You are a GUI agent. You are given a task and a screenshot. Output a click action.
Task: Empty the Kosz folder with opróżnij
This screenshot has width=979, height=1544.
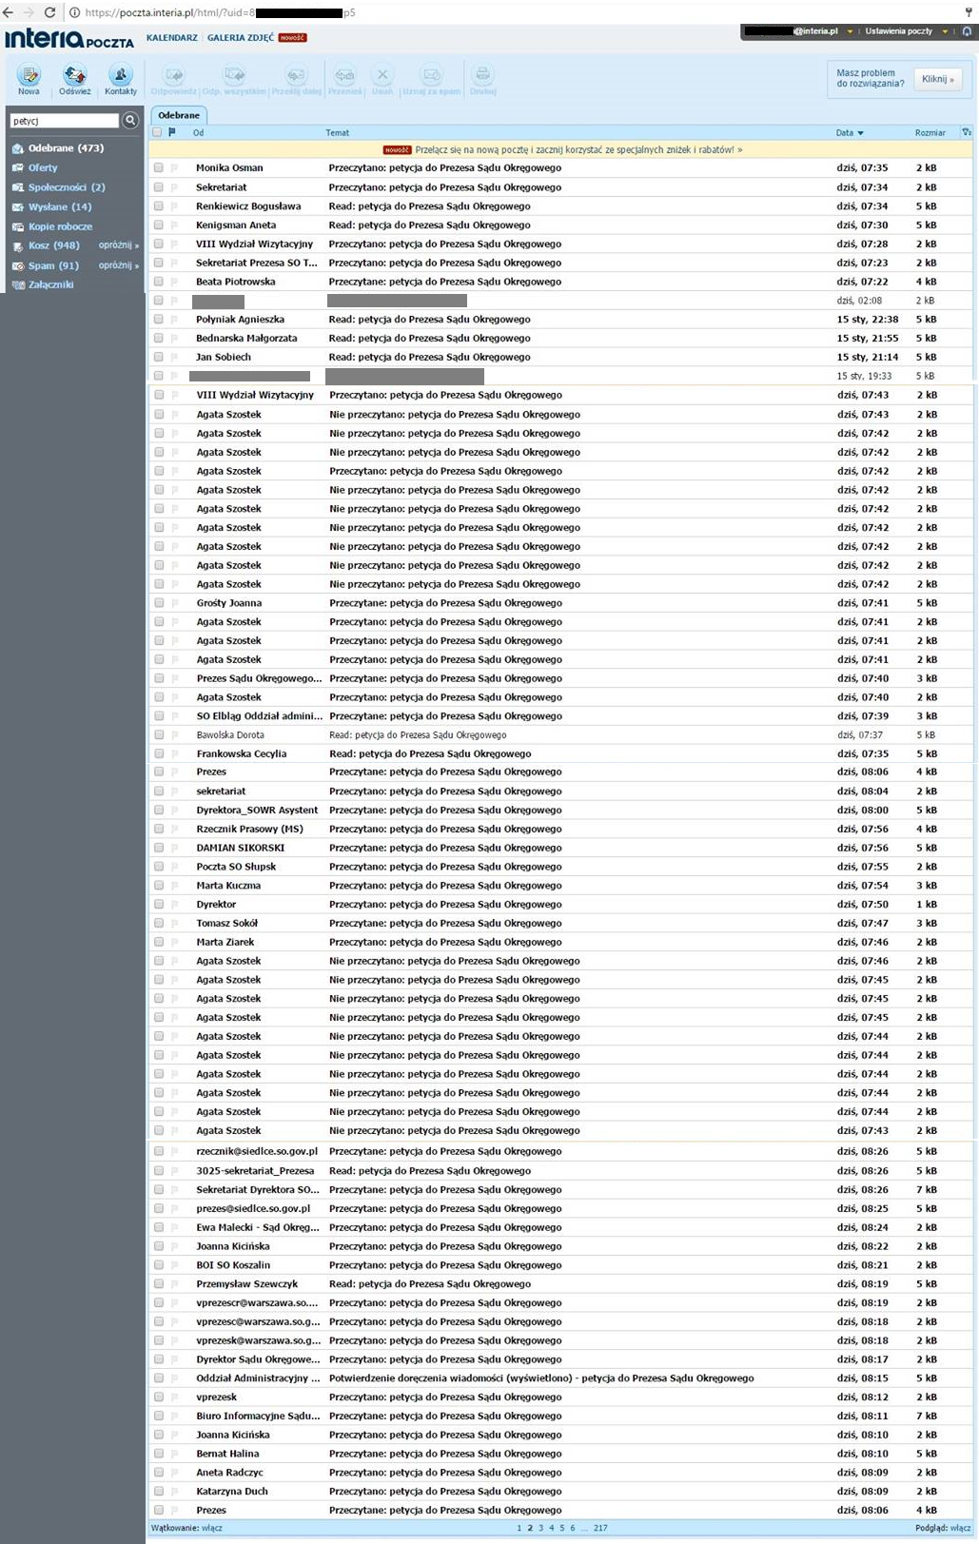click(x=118, y=245)
